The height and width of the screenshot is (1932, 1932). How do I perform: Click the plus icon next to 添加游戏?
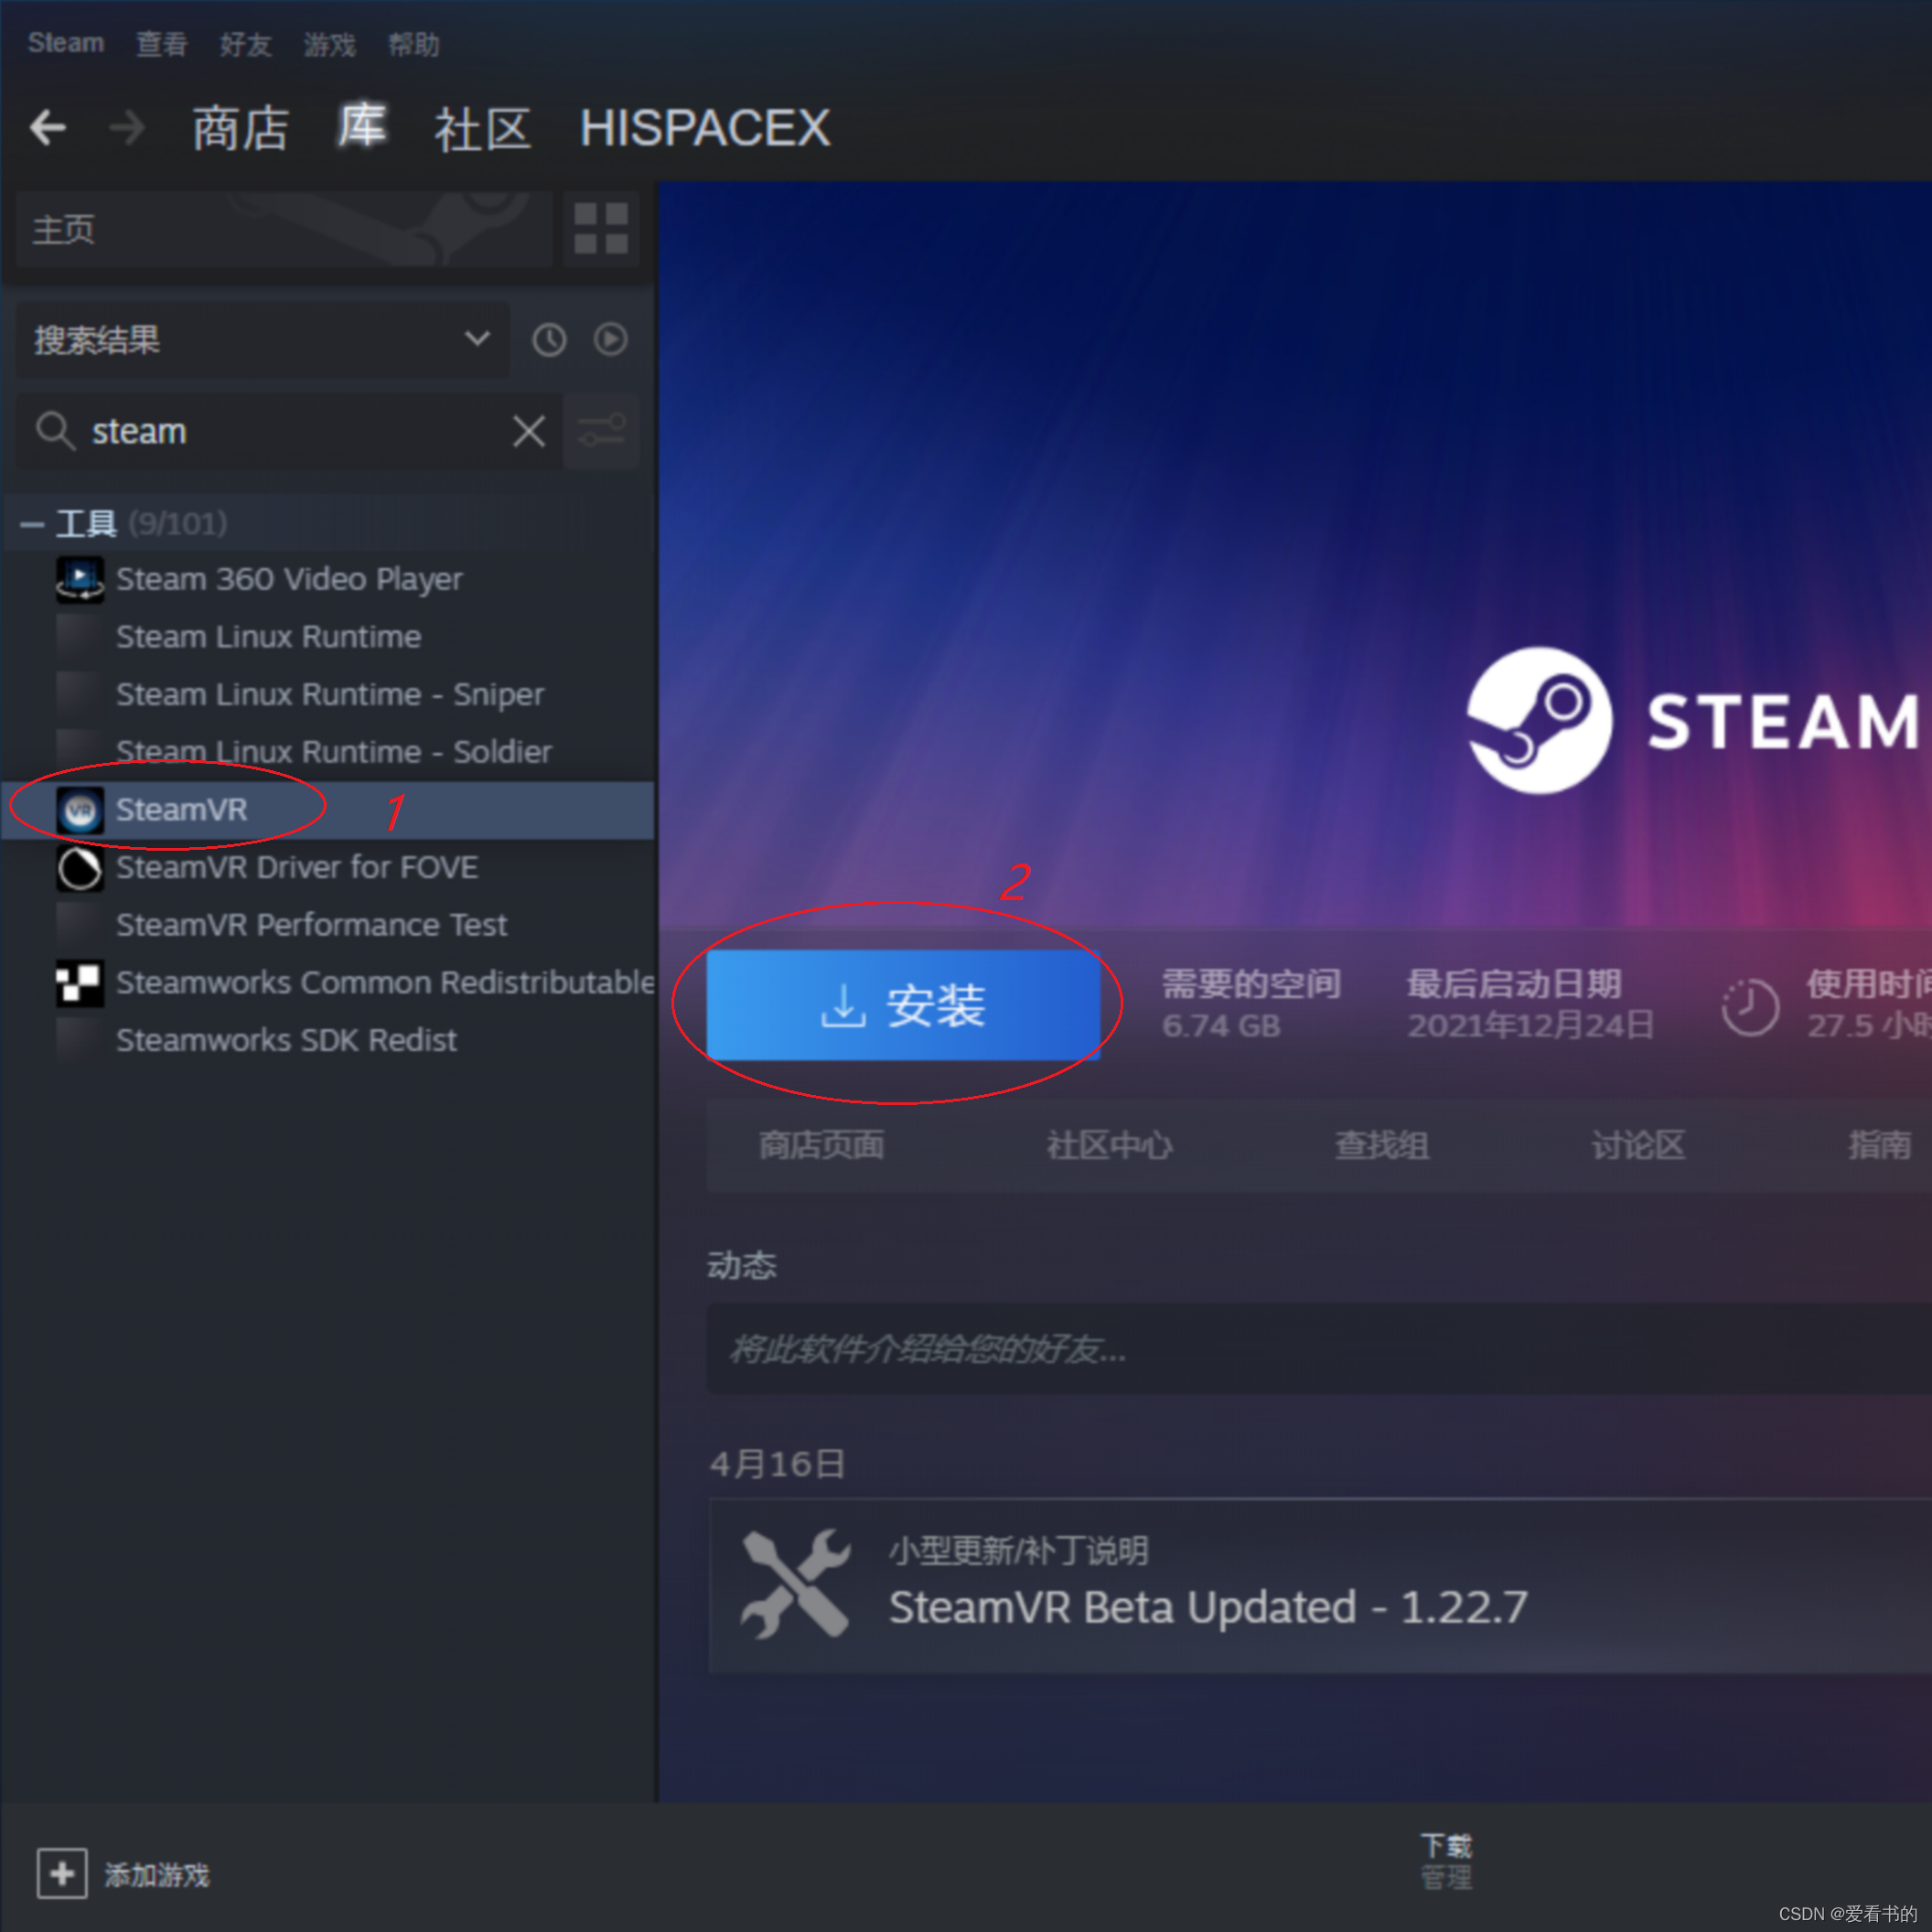click(x=62, y=1874)
